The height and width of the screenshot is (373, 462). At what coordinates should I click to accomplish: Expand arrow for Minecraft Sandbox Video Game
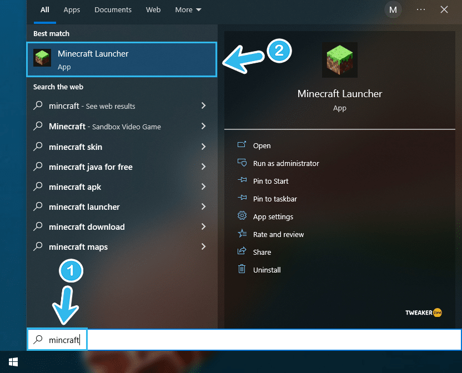[203, 126]
